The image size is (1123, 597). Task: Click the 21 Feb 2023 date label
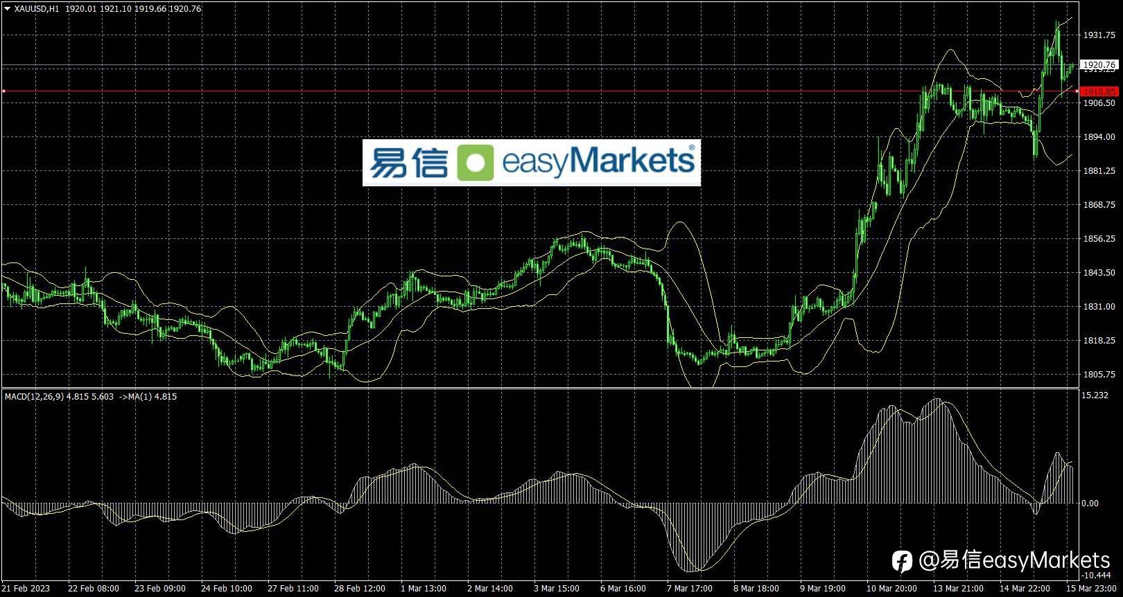26,589
